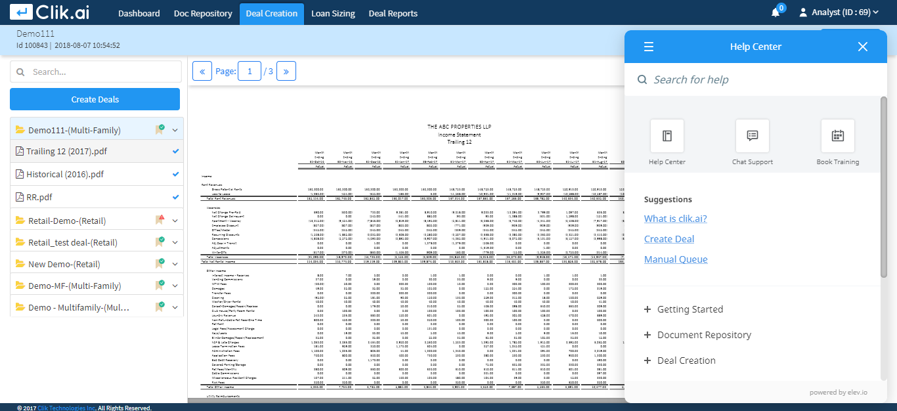Click the Create Deals button
Viewport: 897px width, 411px height.
click(95, 99)
